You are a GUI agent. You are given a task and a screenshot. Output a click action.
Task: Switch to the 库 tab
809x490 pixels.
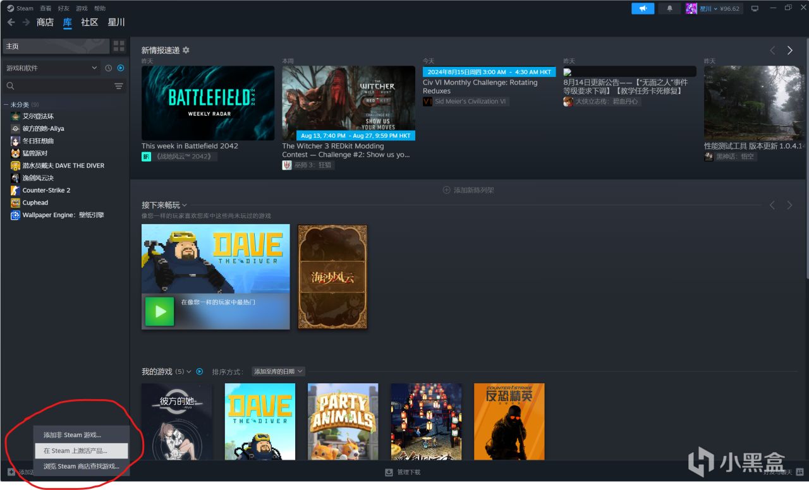68,22
